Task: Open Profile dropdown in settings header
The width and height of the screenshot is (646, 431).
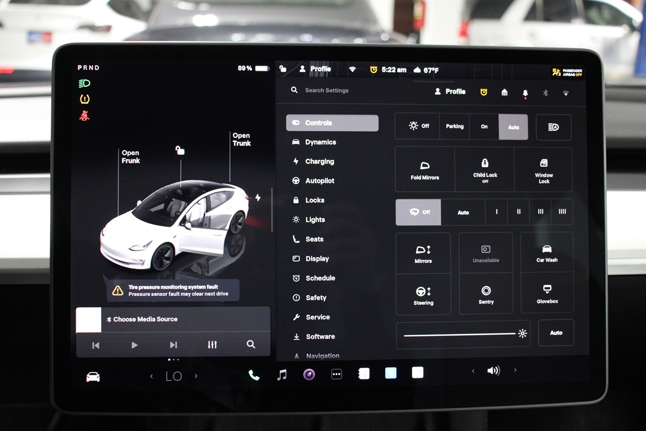Action: (450, 92)
